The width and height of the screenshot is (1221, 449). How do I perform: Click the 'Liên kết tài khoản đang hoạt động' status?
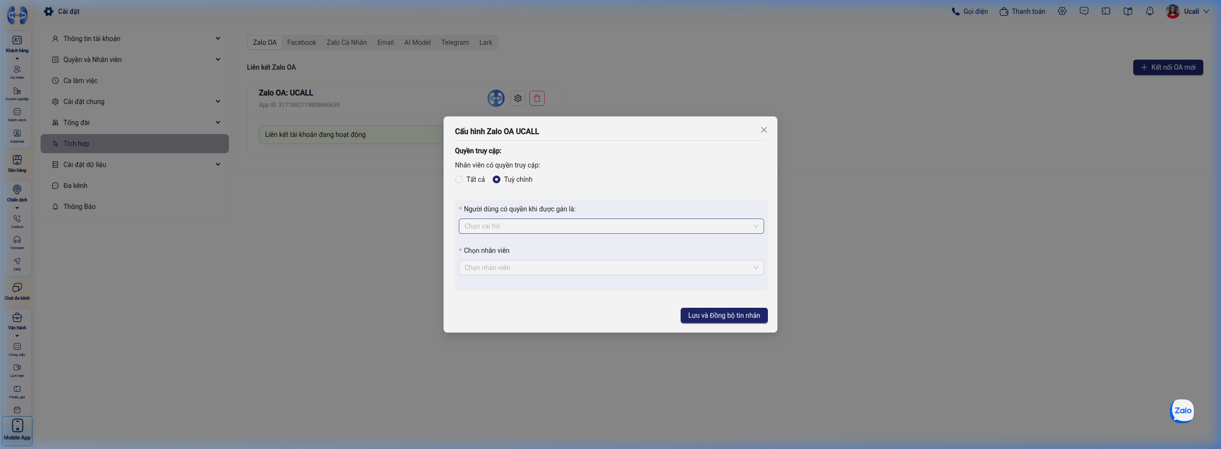tap(315, 135)
